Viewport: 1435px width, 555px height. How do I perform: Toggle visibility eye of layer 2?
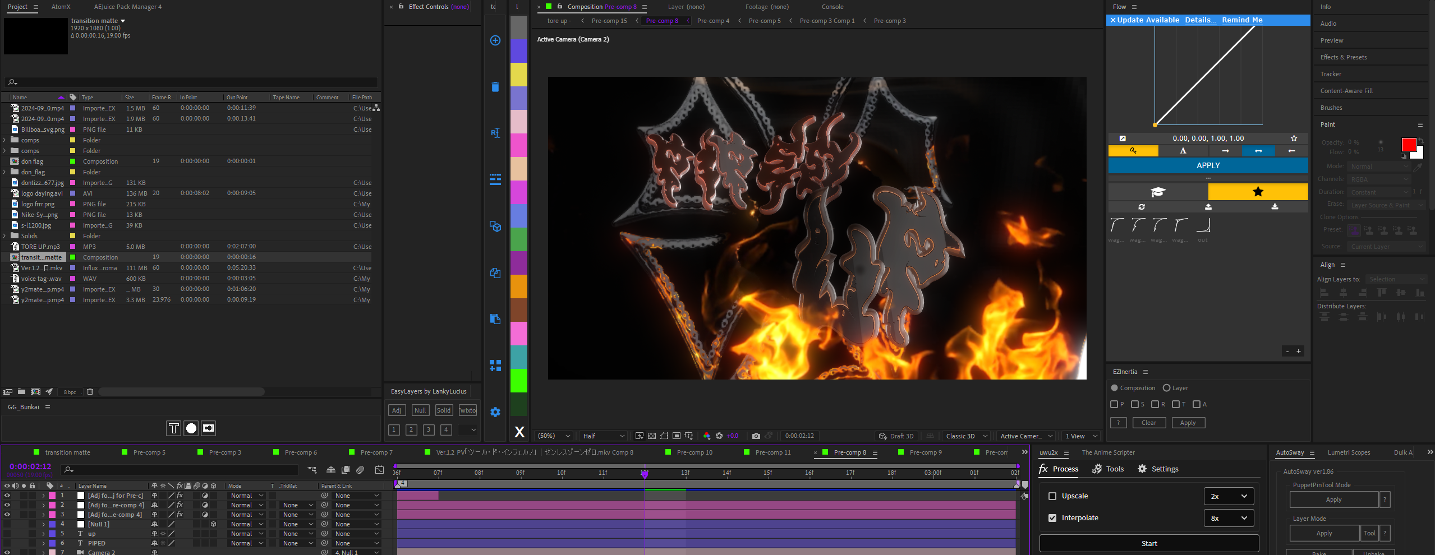[x=7, y=505]
